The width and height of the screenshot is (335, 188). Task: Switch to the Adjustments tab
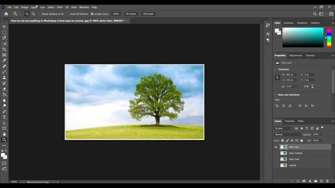[x=295, y=55]
